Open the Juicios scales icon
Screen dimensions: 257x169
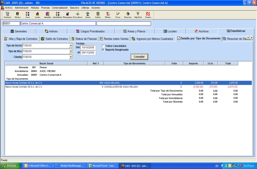(x=87, y=15)
